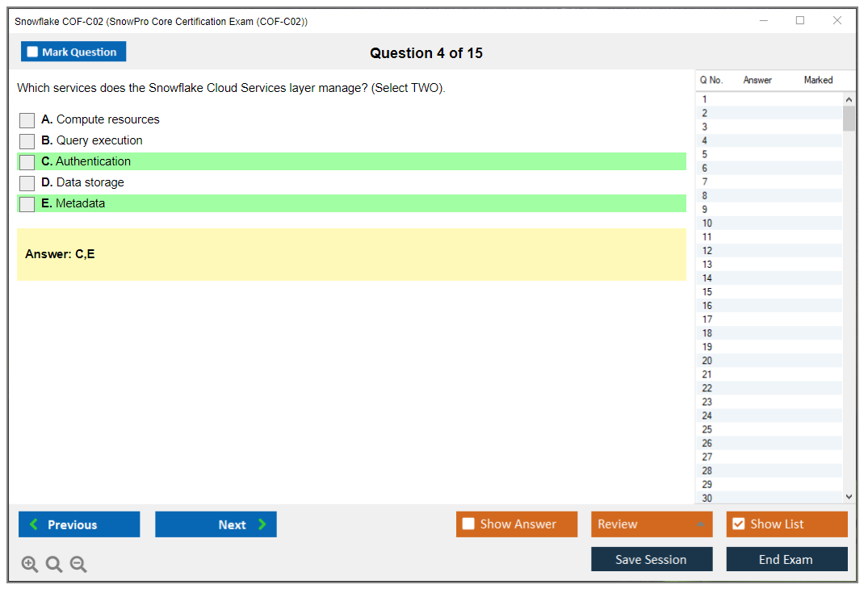Tick the Mark Question checkbox

coord(33,52)
